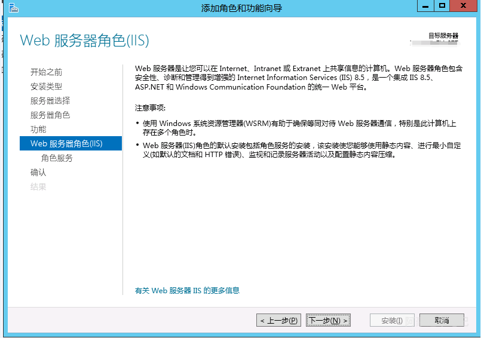This screenshot has width=481, height=338.
Task: Proceed with the 下一步(N) button
Action: pos(327,321)
